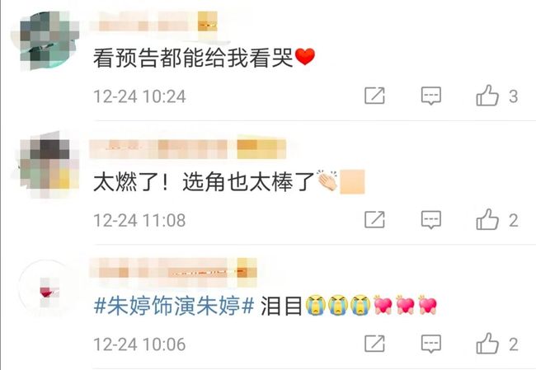Open username above 看预告都能给我看哭 comment

tap(154, 21)
